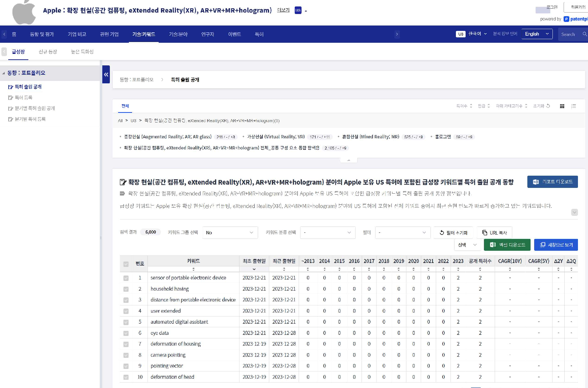This screenshot has height=388, width=588.
Task: Open 기업 비교 nav tab
Action: pyautogui.click(x=77, y=34)
